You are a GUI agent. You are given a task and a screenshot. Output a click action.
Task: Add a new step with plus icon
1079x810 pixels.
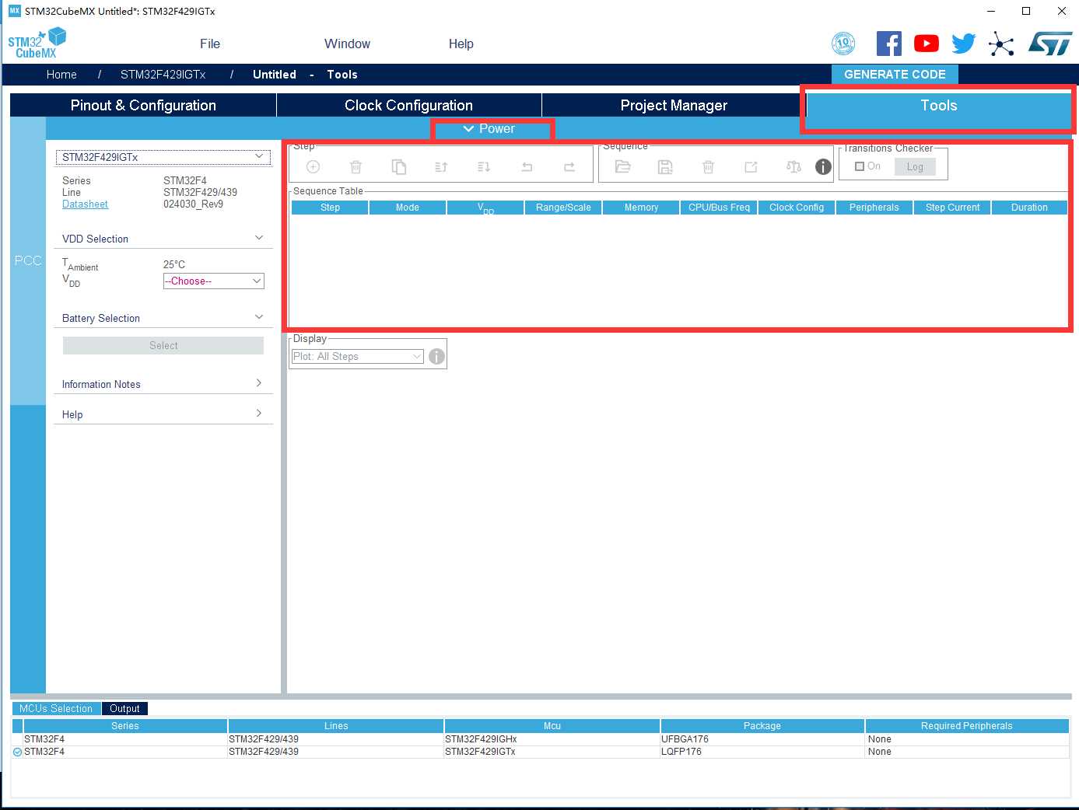tap(313, 166)
